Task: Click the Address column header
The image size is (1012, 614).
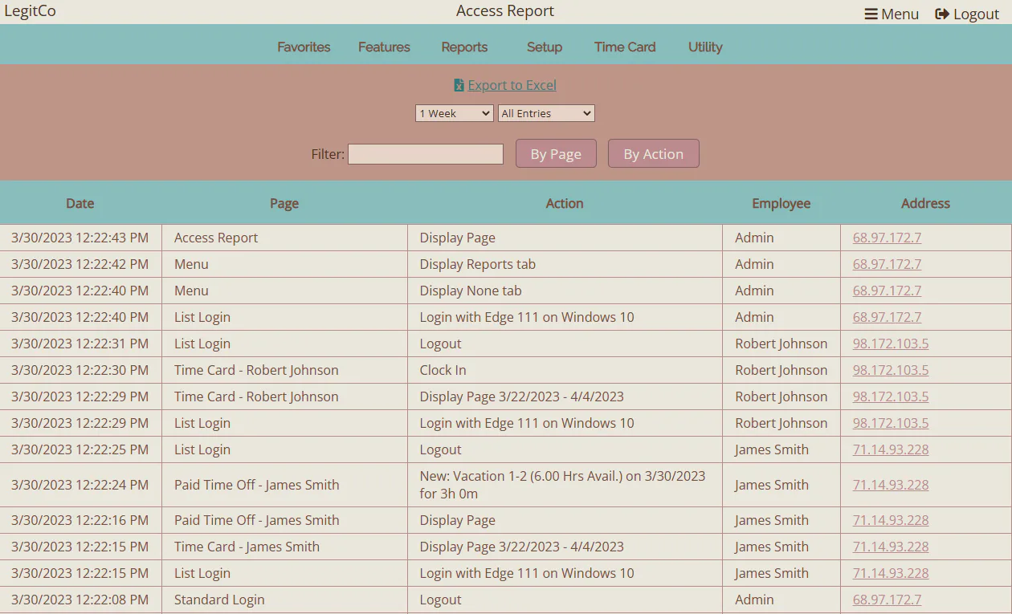Action: [x=925, y=203]
